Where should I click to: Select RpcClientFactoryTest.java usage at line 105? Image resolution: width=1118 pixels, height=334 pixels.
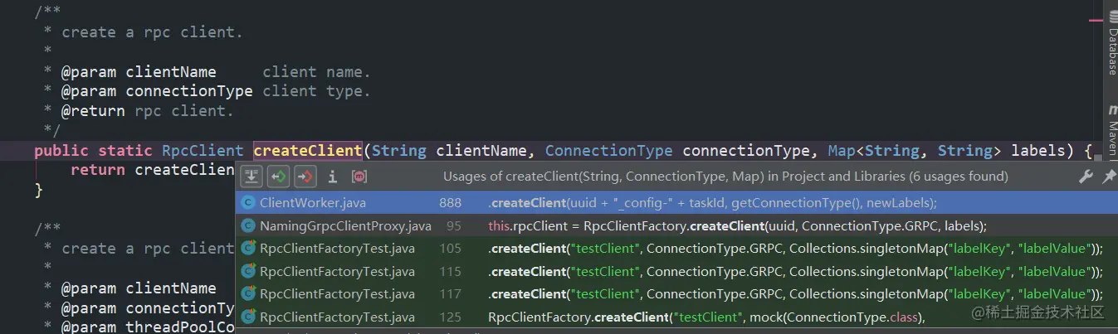pos(676,249)
